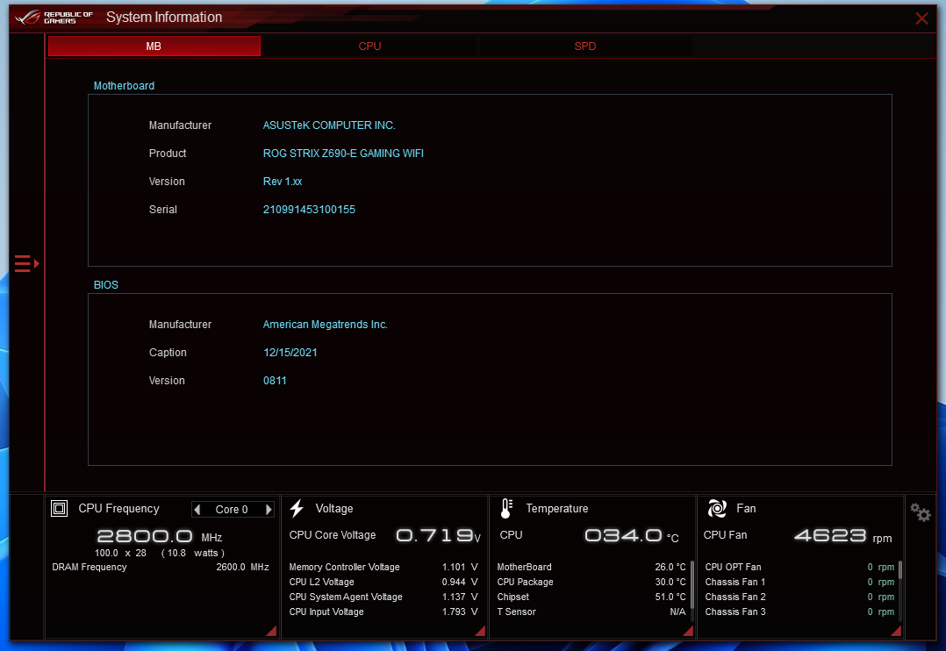Switch to the MB tab
The height and width of the screenshot is (651, 946).
point(154,46)
